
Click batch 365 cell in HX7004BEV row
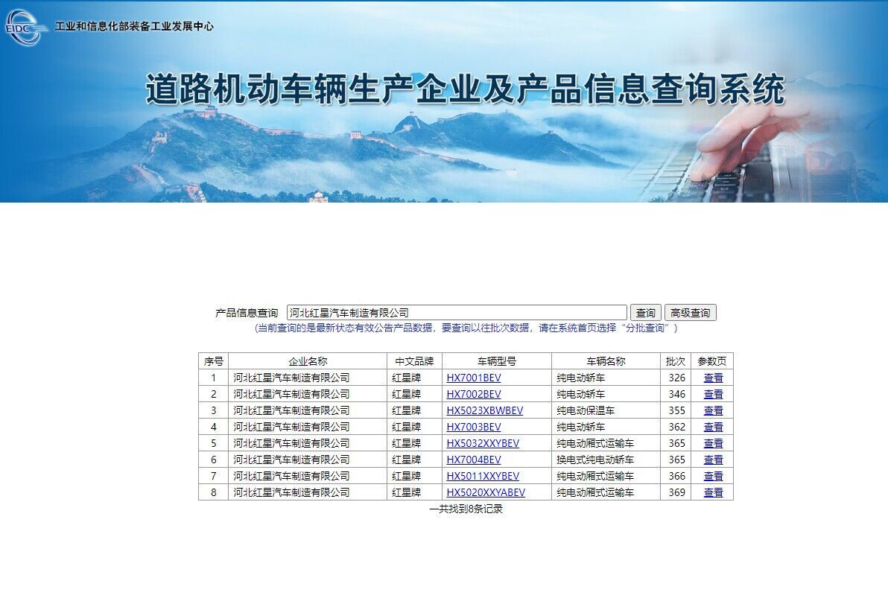pos(676,460)
